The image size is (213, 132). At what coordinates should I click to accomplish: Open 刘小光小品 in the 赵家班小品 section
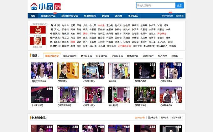click(140, 118)
